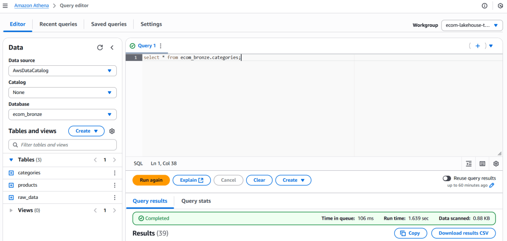Open the Database dropdown showing ecom_bronze
The image size is (507, 241).
[62, 114]
